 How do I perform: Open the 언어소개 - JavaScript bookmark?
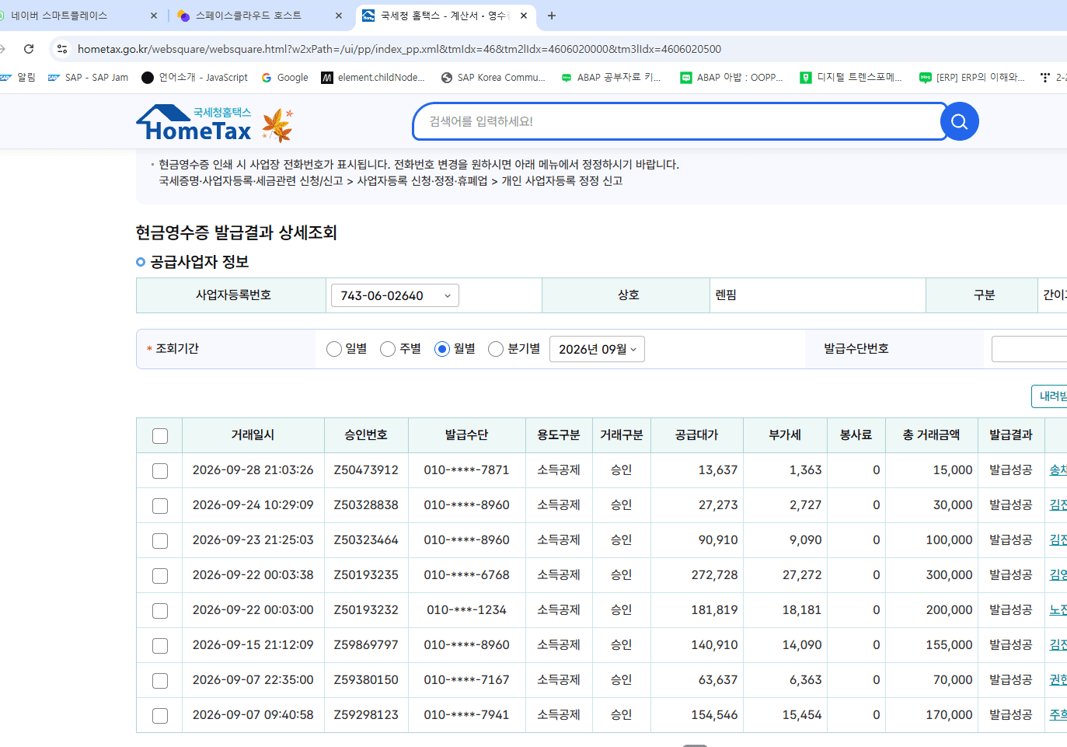click(x=194, y=78)
